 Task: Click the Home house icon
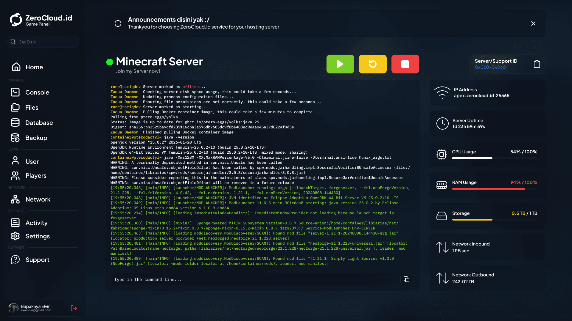16,67
